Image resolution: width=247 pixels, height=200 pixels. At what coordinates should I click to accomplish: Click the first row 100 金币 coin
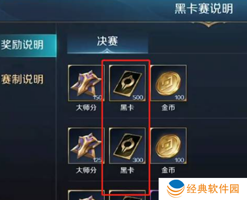pos(168,83)
